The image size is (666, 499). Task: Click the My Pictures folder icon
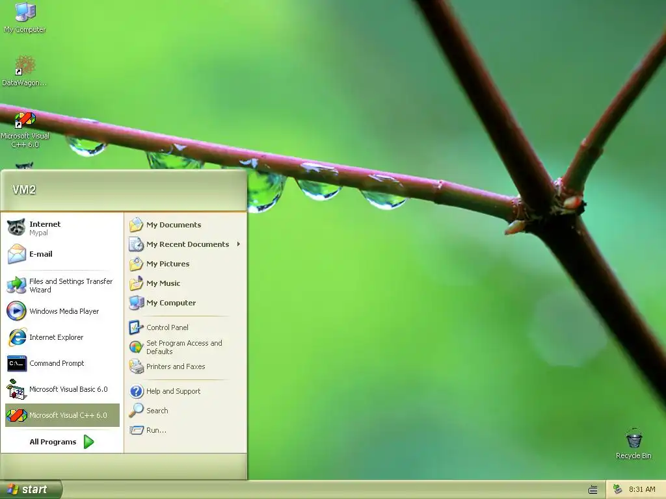click(x=137, y=264)
